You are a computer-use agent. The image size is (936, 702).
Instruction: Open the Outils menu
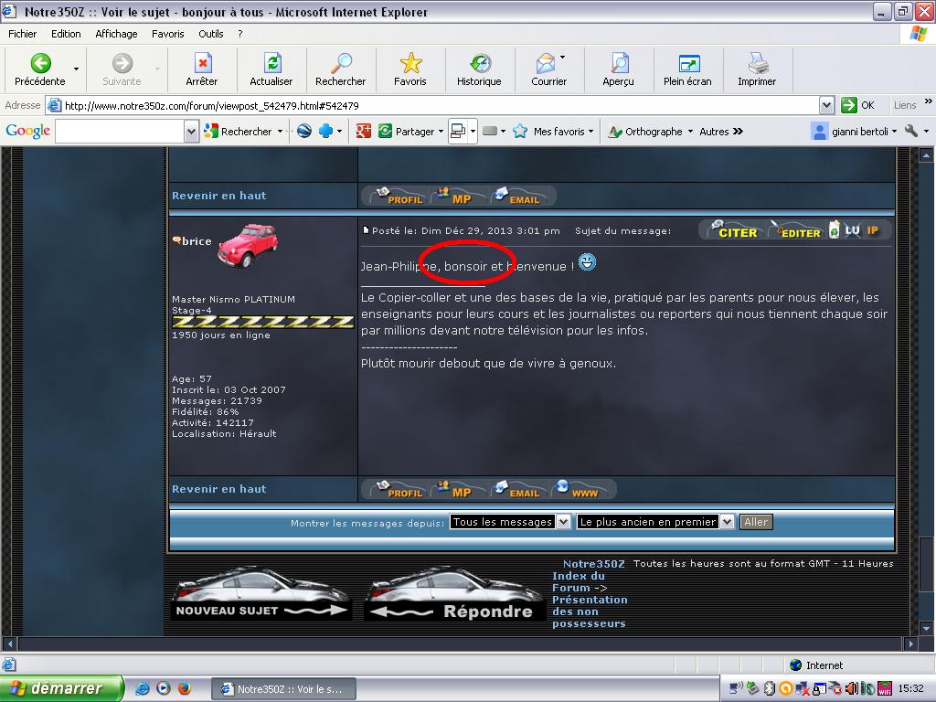click(x=210, y=34)
